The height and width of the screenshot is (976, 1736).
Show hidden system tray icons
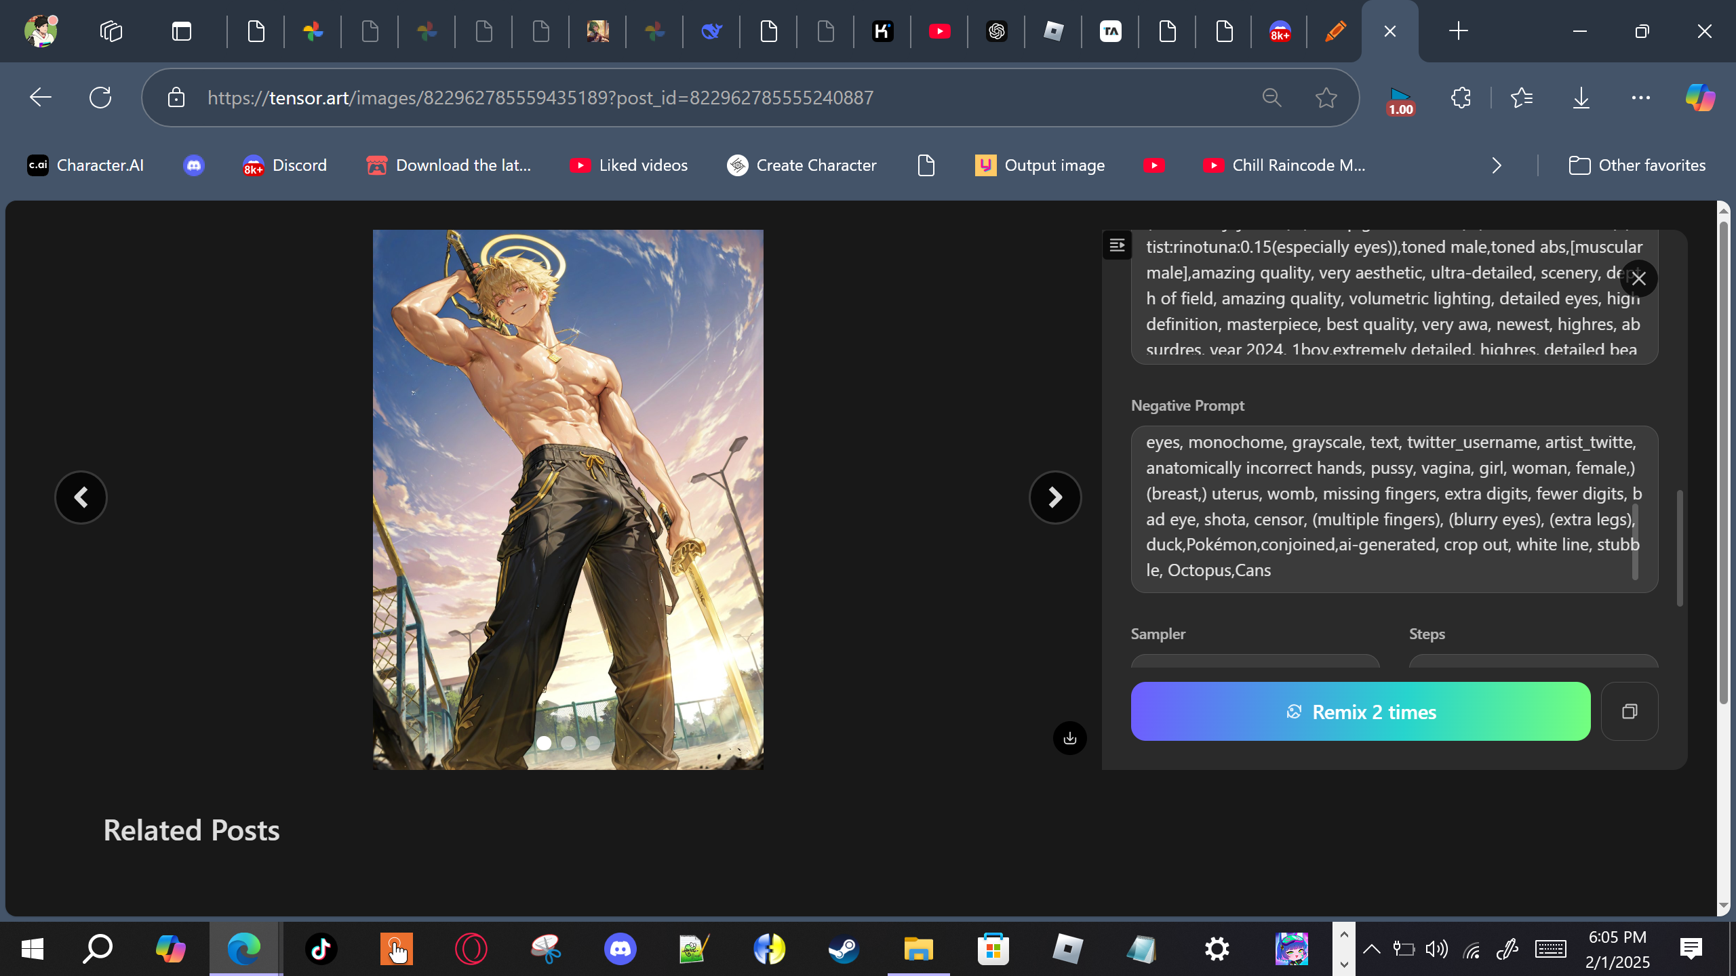click(1371, 949)
